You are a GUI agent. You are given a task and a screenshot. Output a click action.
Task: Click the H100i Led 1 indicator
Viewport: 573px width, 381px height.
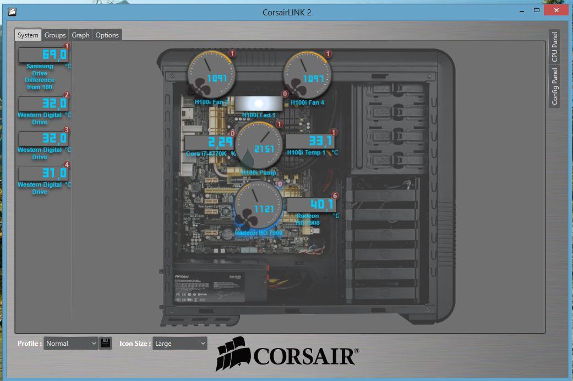point(258,104)
